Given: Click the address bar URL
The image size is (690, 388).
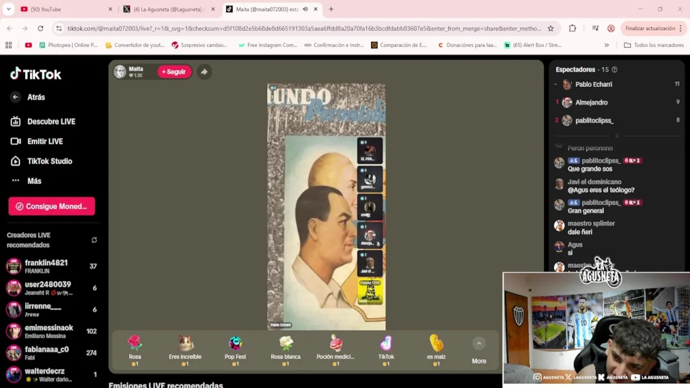Looking at the screenshot, I should click(x=304, y=29).
